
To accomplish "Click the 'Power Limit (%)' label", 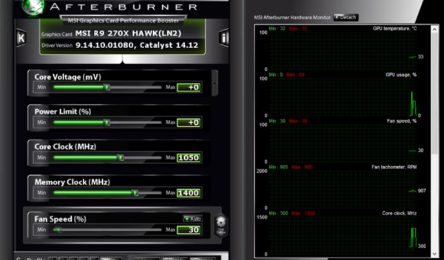I will point(63,111).
